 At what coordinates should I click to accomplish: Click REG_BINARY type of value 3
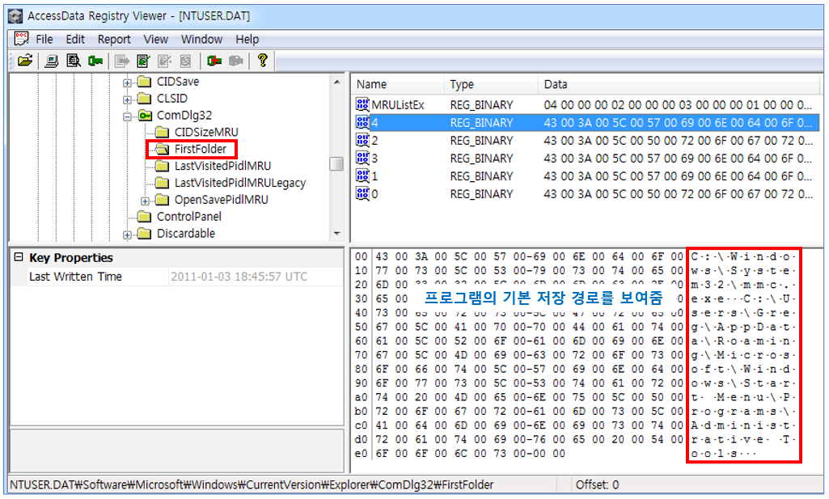click(481, 158)
